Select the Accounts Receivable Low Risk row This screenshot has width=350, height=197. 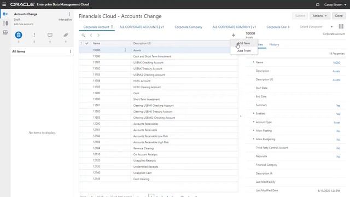click(x=159, y=136)
